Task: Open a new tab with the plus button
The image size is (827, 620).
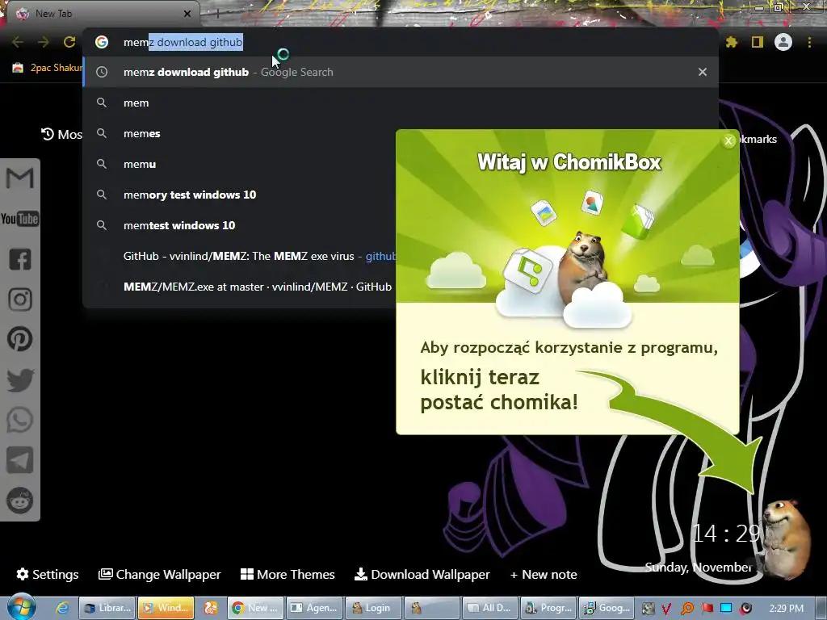Action: pyautogui.click(x=217, y=13)
